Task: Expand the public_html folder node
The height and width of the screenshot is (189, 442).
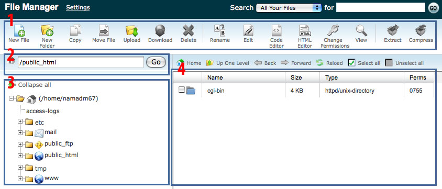Action: (x=20, y=155)
